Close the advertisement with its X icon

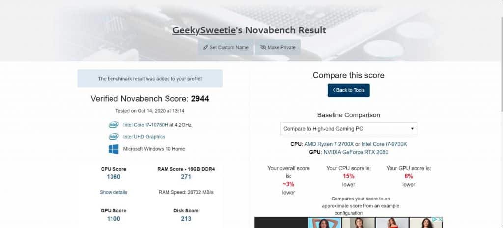(x=441, y=220)
